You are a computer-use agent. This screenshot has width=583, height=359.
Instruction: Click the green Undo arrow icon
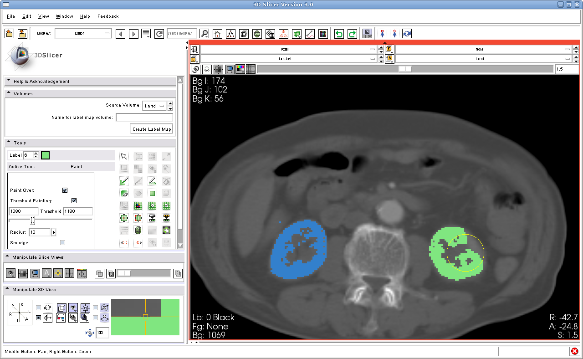coord(339,34)
